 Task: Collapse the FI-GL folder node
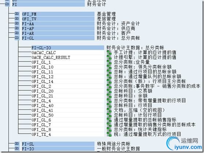coord(17,38)
